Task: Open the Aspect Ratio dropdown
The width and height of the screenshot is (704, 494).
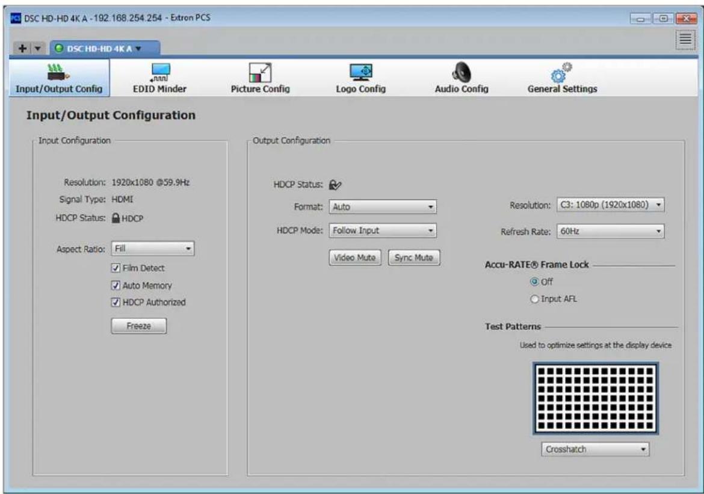Action: pyautogui.click(x=153, y=249)
